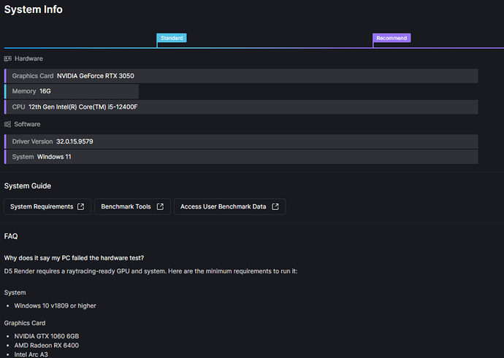The height and width of the screenshot is (358, 504).
Task: Click the System Guide heading
Action: pos(28,186)
